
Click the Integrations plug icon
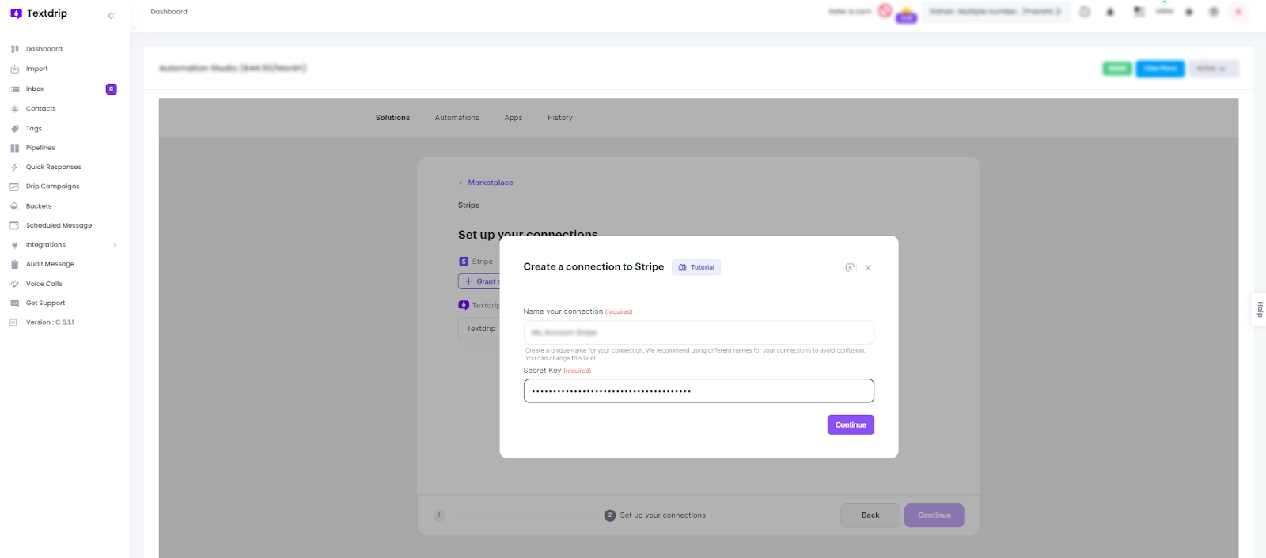point(14,245)
